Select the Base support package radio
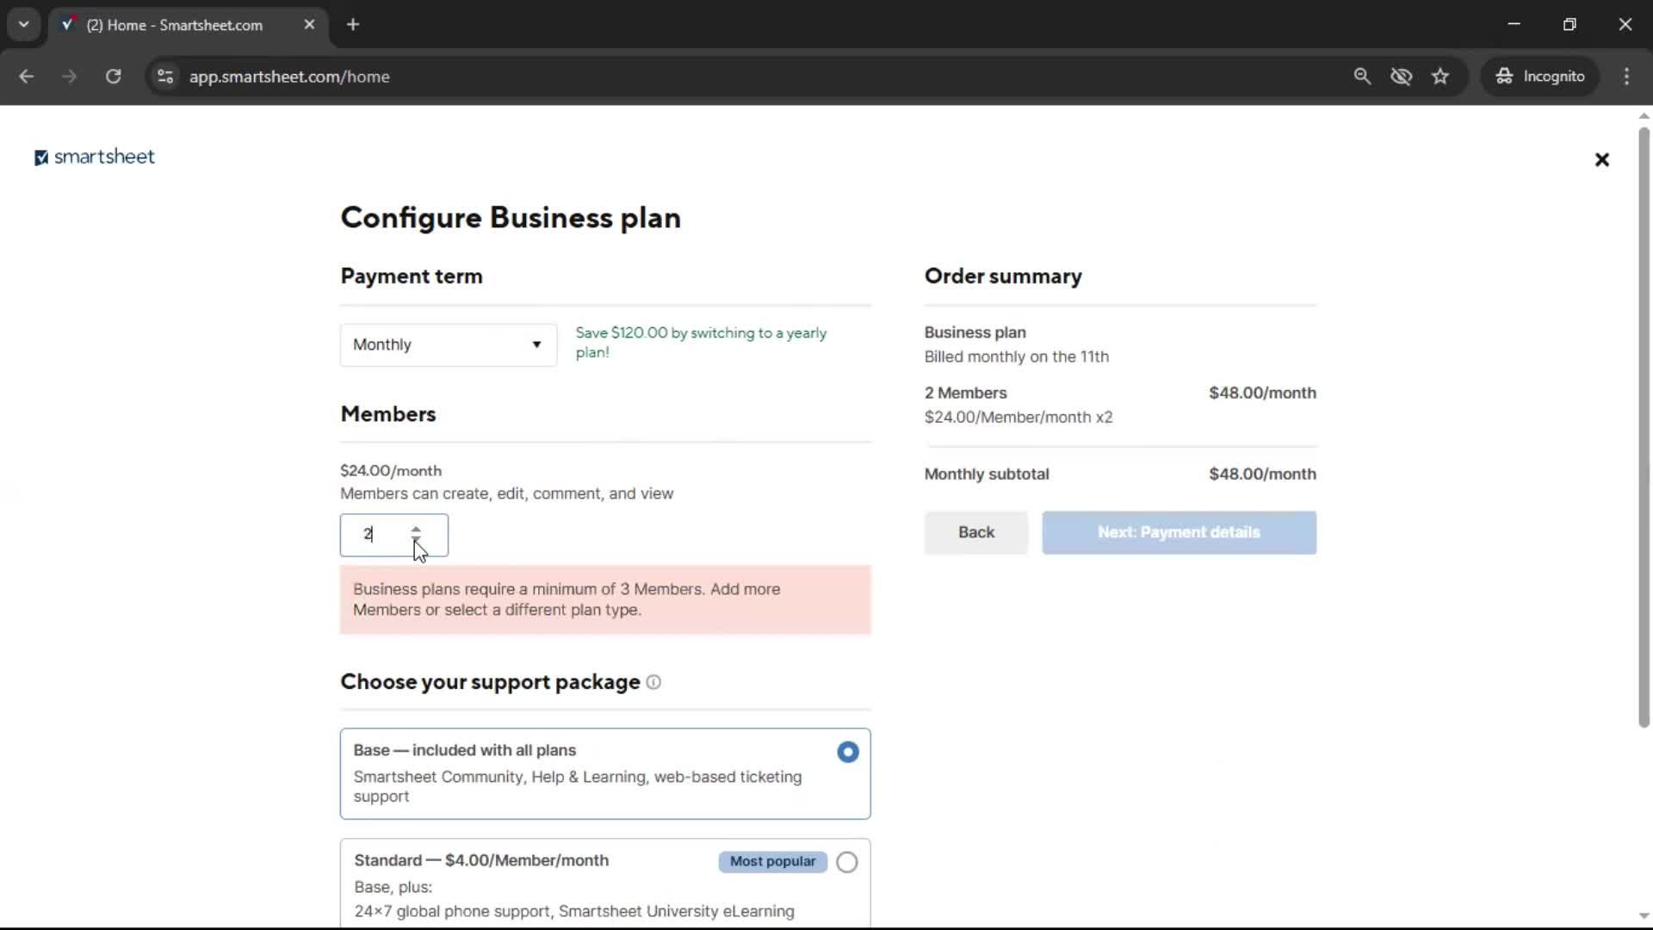Viewport: 1653px width, 930px height. [x=847, y=752]
